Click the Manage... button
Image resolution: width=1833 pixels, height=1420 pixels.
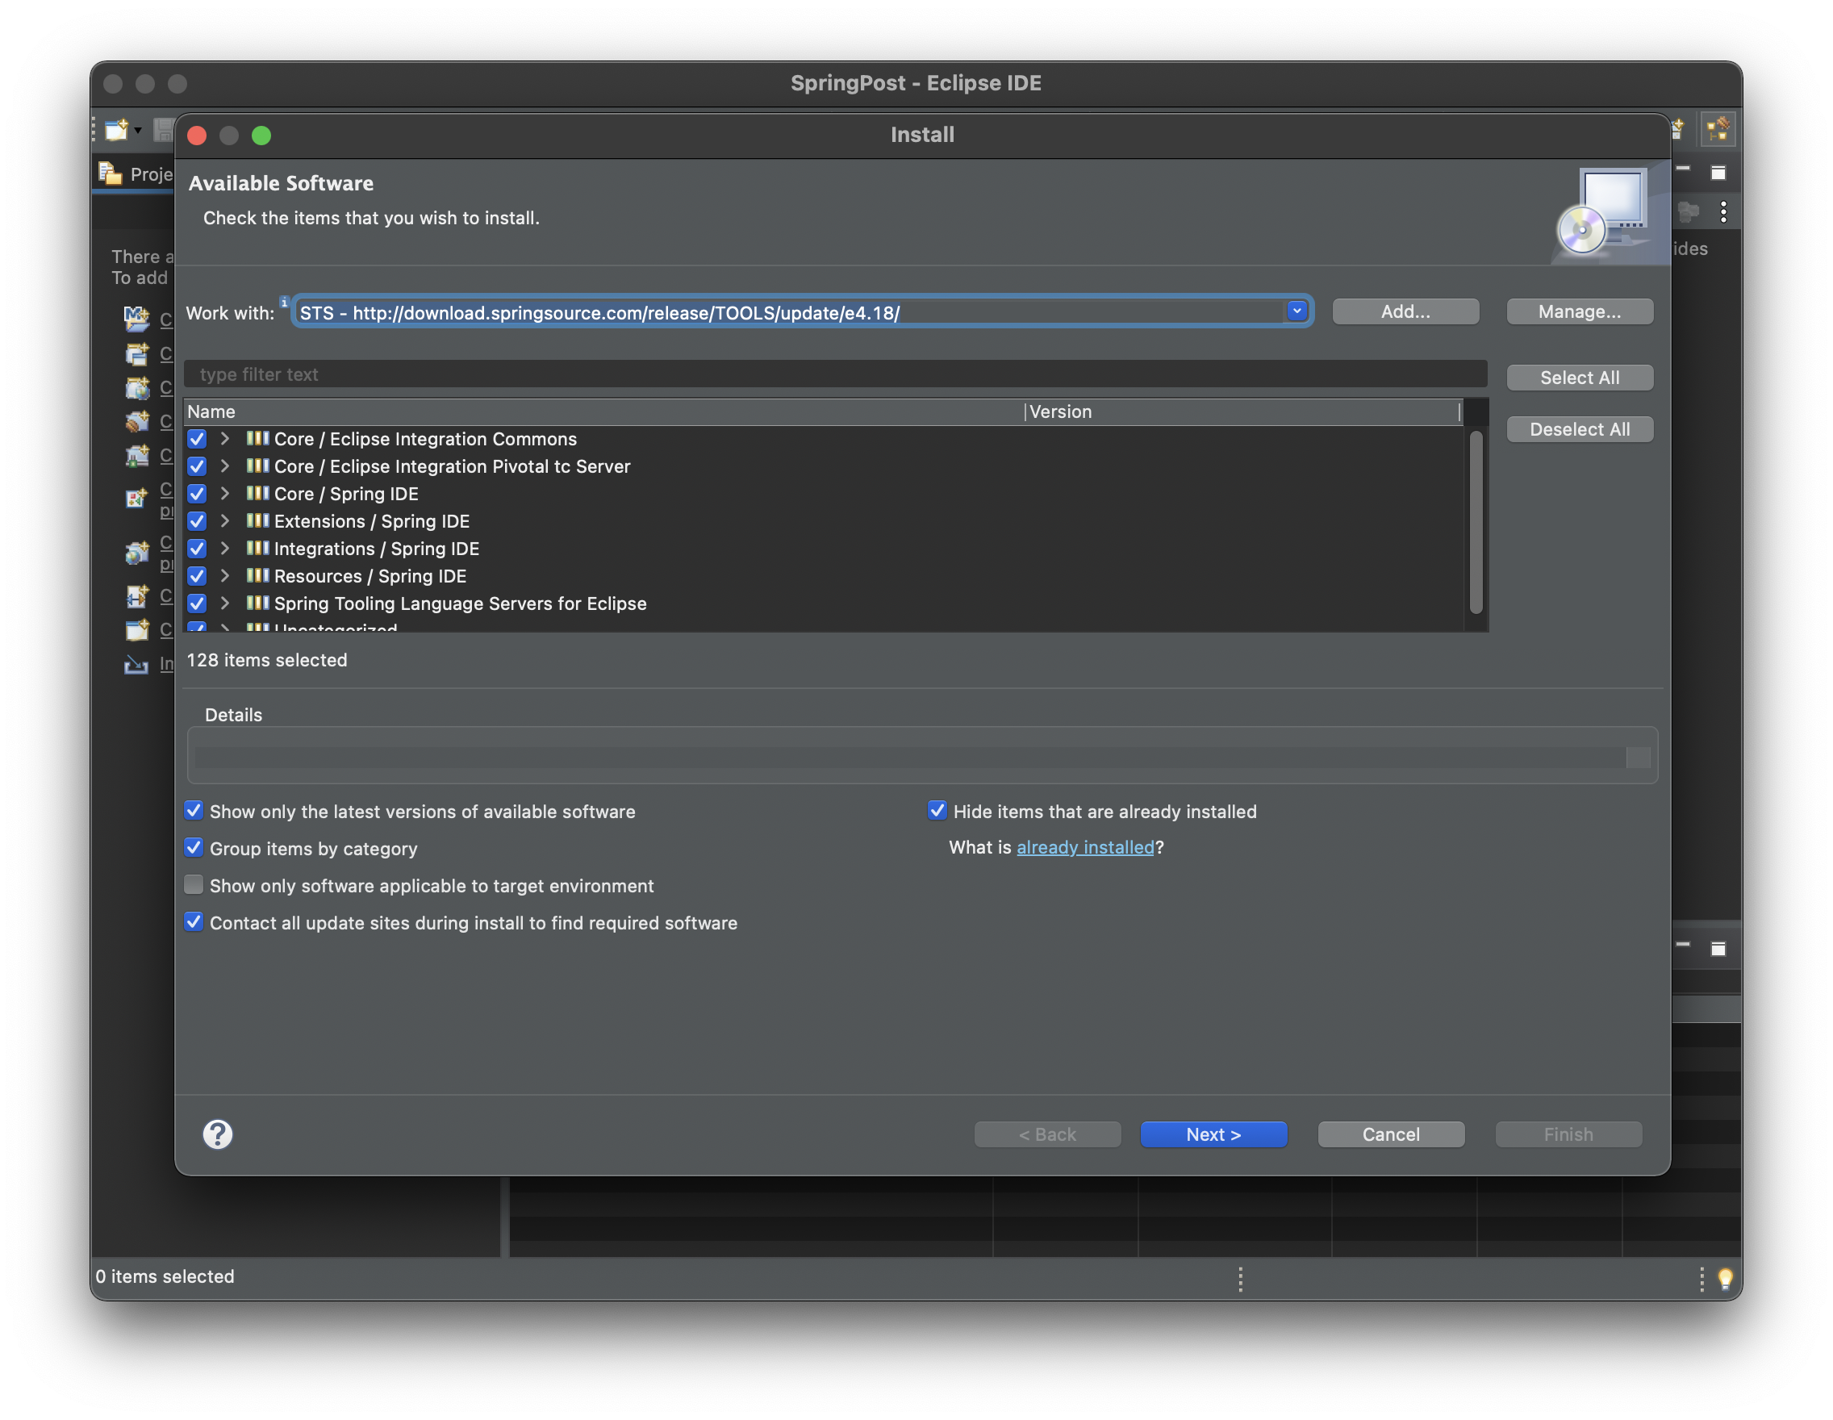pos(1580,311)
